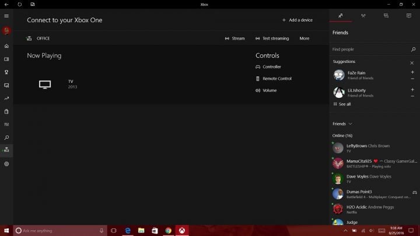
Task: Open Action Center notifications icon
Action: (x=411, y=230)
